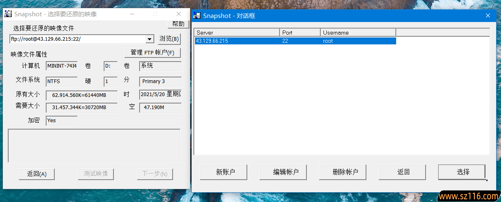Click the Snapshot app icon in restore window title
This screenshot has width=501, height=202.
8,14
